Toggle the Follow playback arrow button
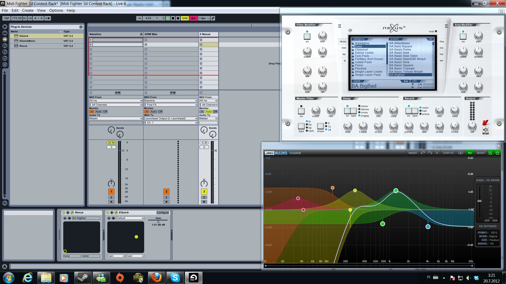506x284 pixels. click(x=139, y=18)
